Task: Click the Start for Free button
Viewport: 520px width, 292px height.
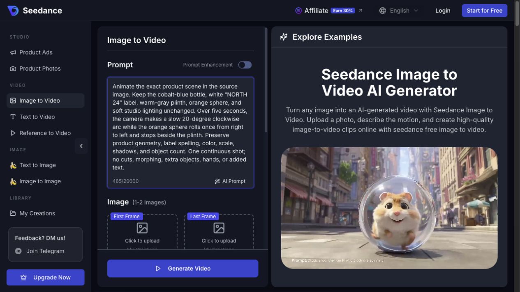Action: coord(485,11)
